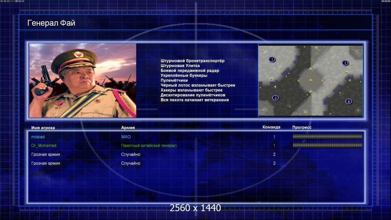Click the General Fai portrait image

[83, 80]
